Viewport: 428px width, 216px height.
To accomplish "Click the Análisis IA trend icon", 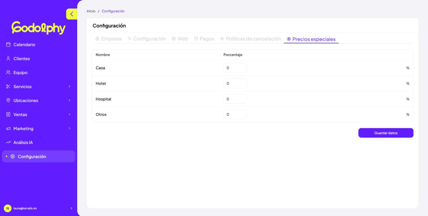I will click(x=8, y=142).
